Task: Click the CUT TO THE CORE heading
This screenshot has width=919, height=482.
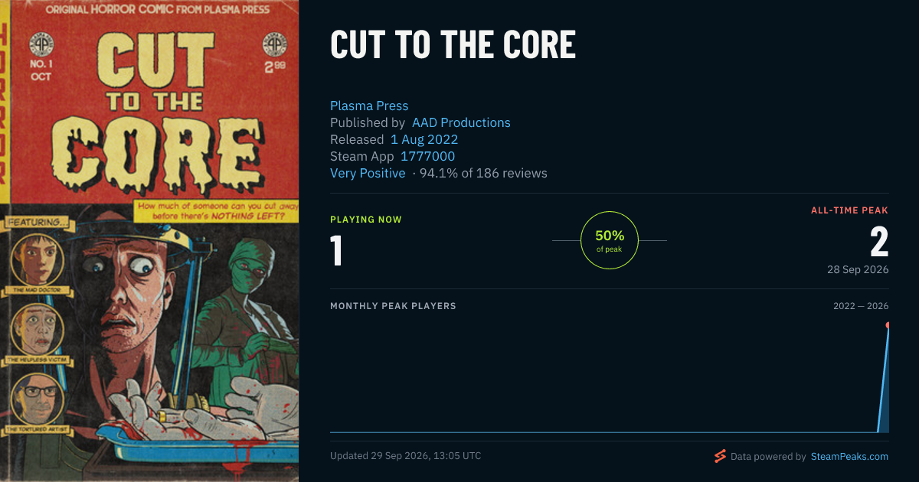Action: [x=453, y=45]
